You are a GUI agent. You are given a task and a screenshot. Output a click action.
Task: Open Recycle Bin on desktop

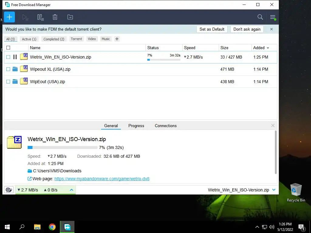pyautogui.click(x=296, y=193)
